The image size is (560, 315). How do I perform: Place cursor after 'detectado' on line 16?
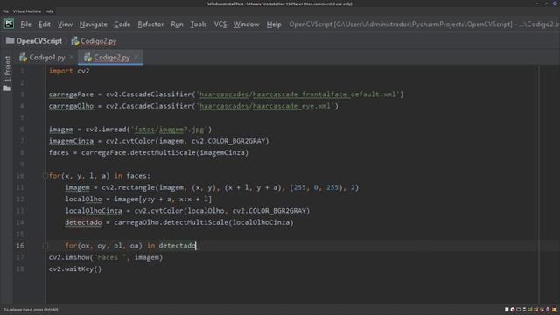point(196,246)
